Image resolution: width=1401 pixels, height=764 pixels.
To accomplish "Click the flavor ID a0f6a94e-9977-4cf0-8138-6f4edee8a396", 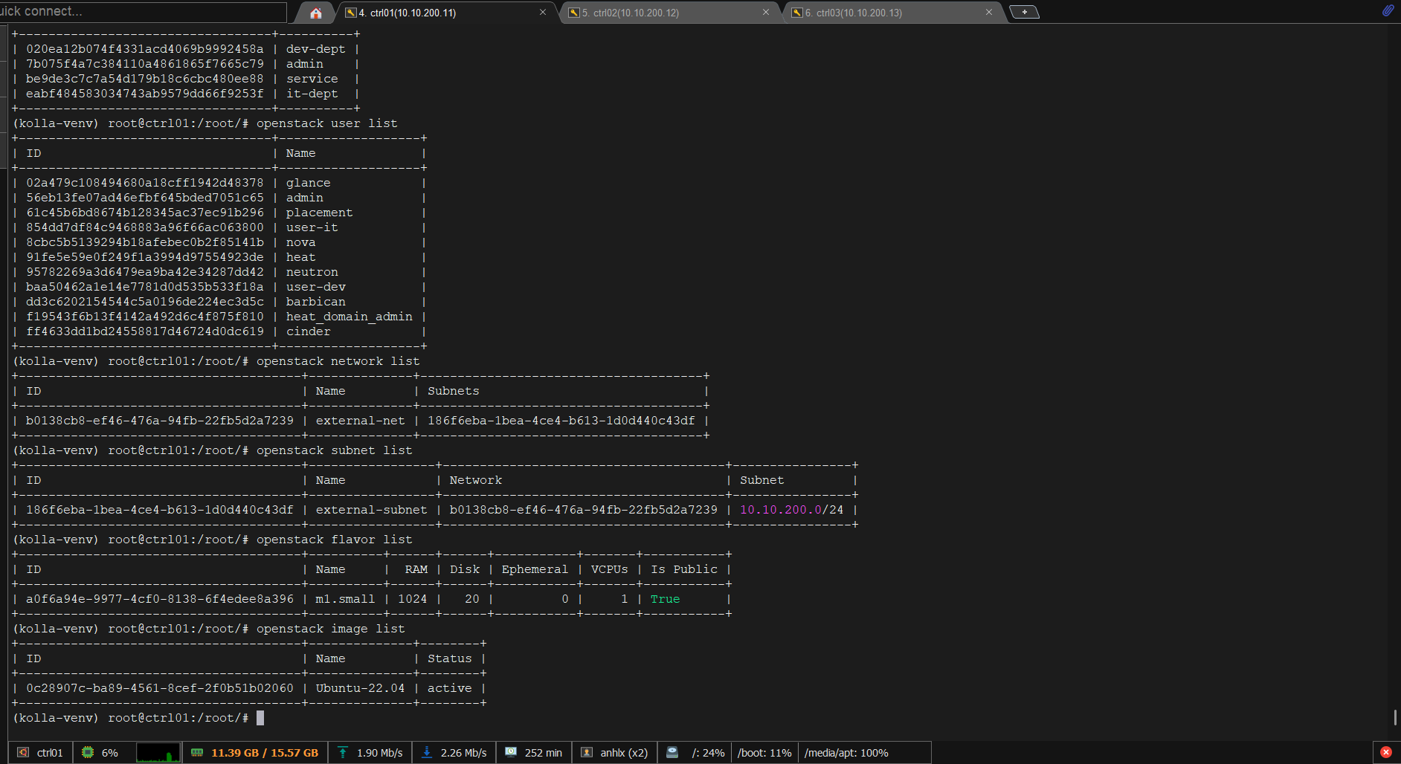I will pos(160,599).
